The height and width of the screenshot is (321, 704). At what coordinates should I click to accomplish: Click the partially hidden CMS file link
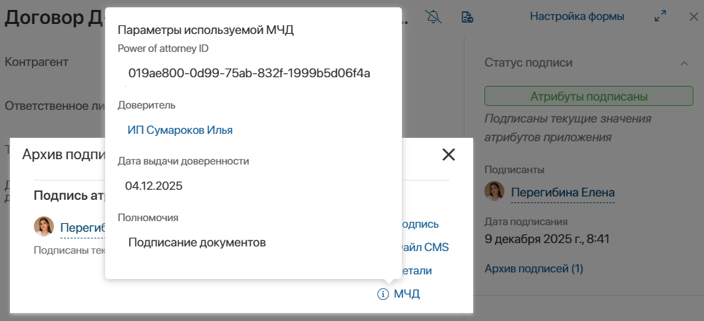(425, 247)
